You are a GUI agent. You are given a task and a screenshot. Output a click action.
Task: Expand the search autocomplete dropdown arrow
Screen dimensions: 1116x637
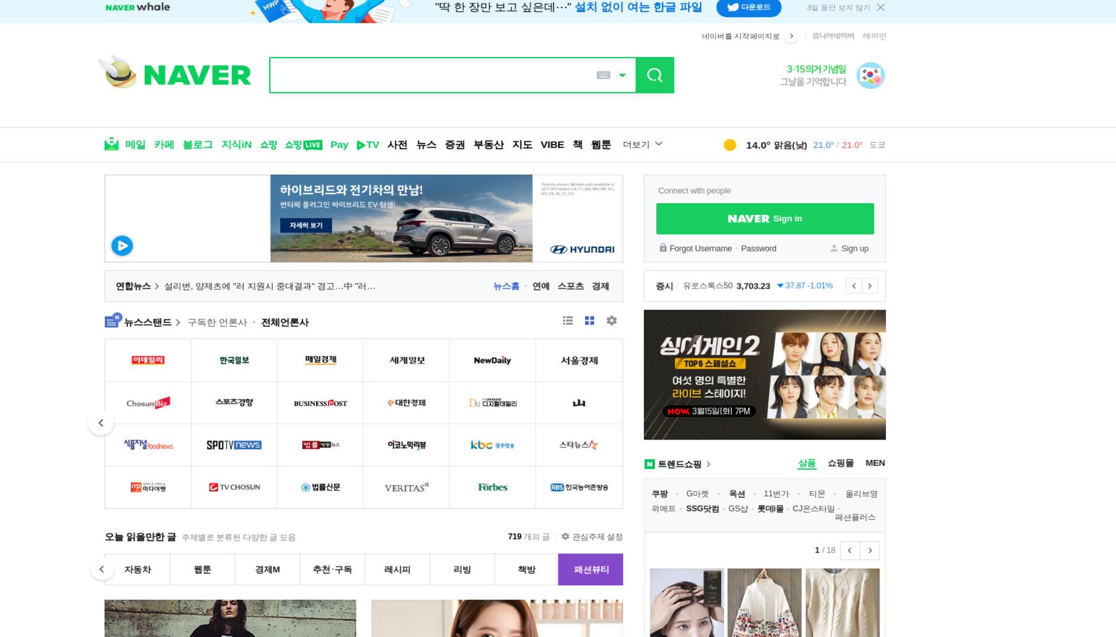(x=623, y=75)
